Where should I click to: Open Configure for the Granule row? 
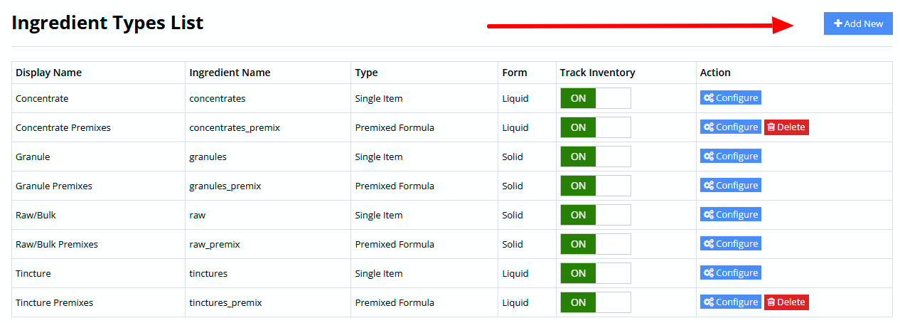(x=730, y=157)
